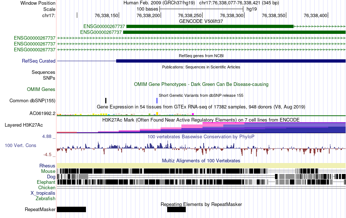
Task: Click the Dog alignment label
Action: pos(51,177)
